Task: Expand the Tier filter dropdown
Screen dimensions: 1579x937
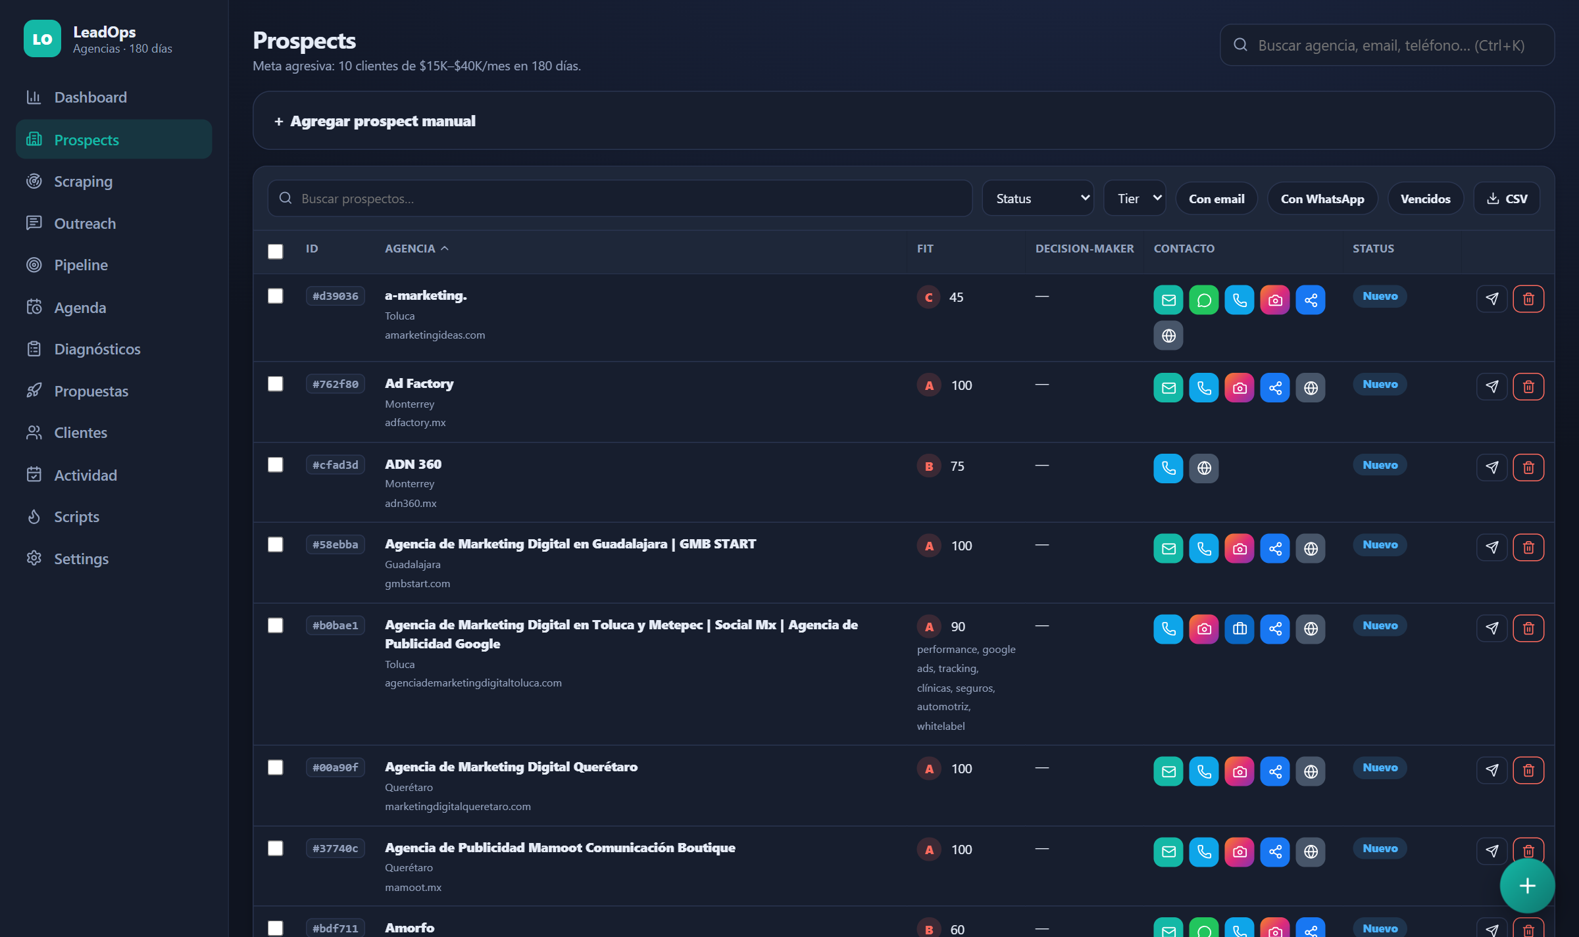Action: point(1134,199)
